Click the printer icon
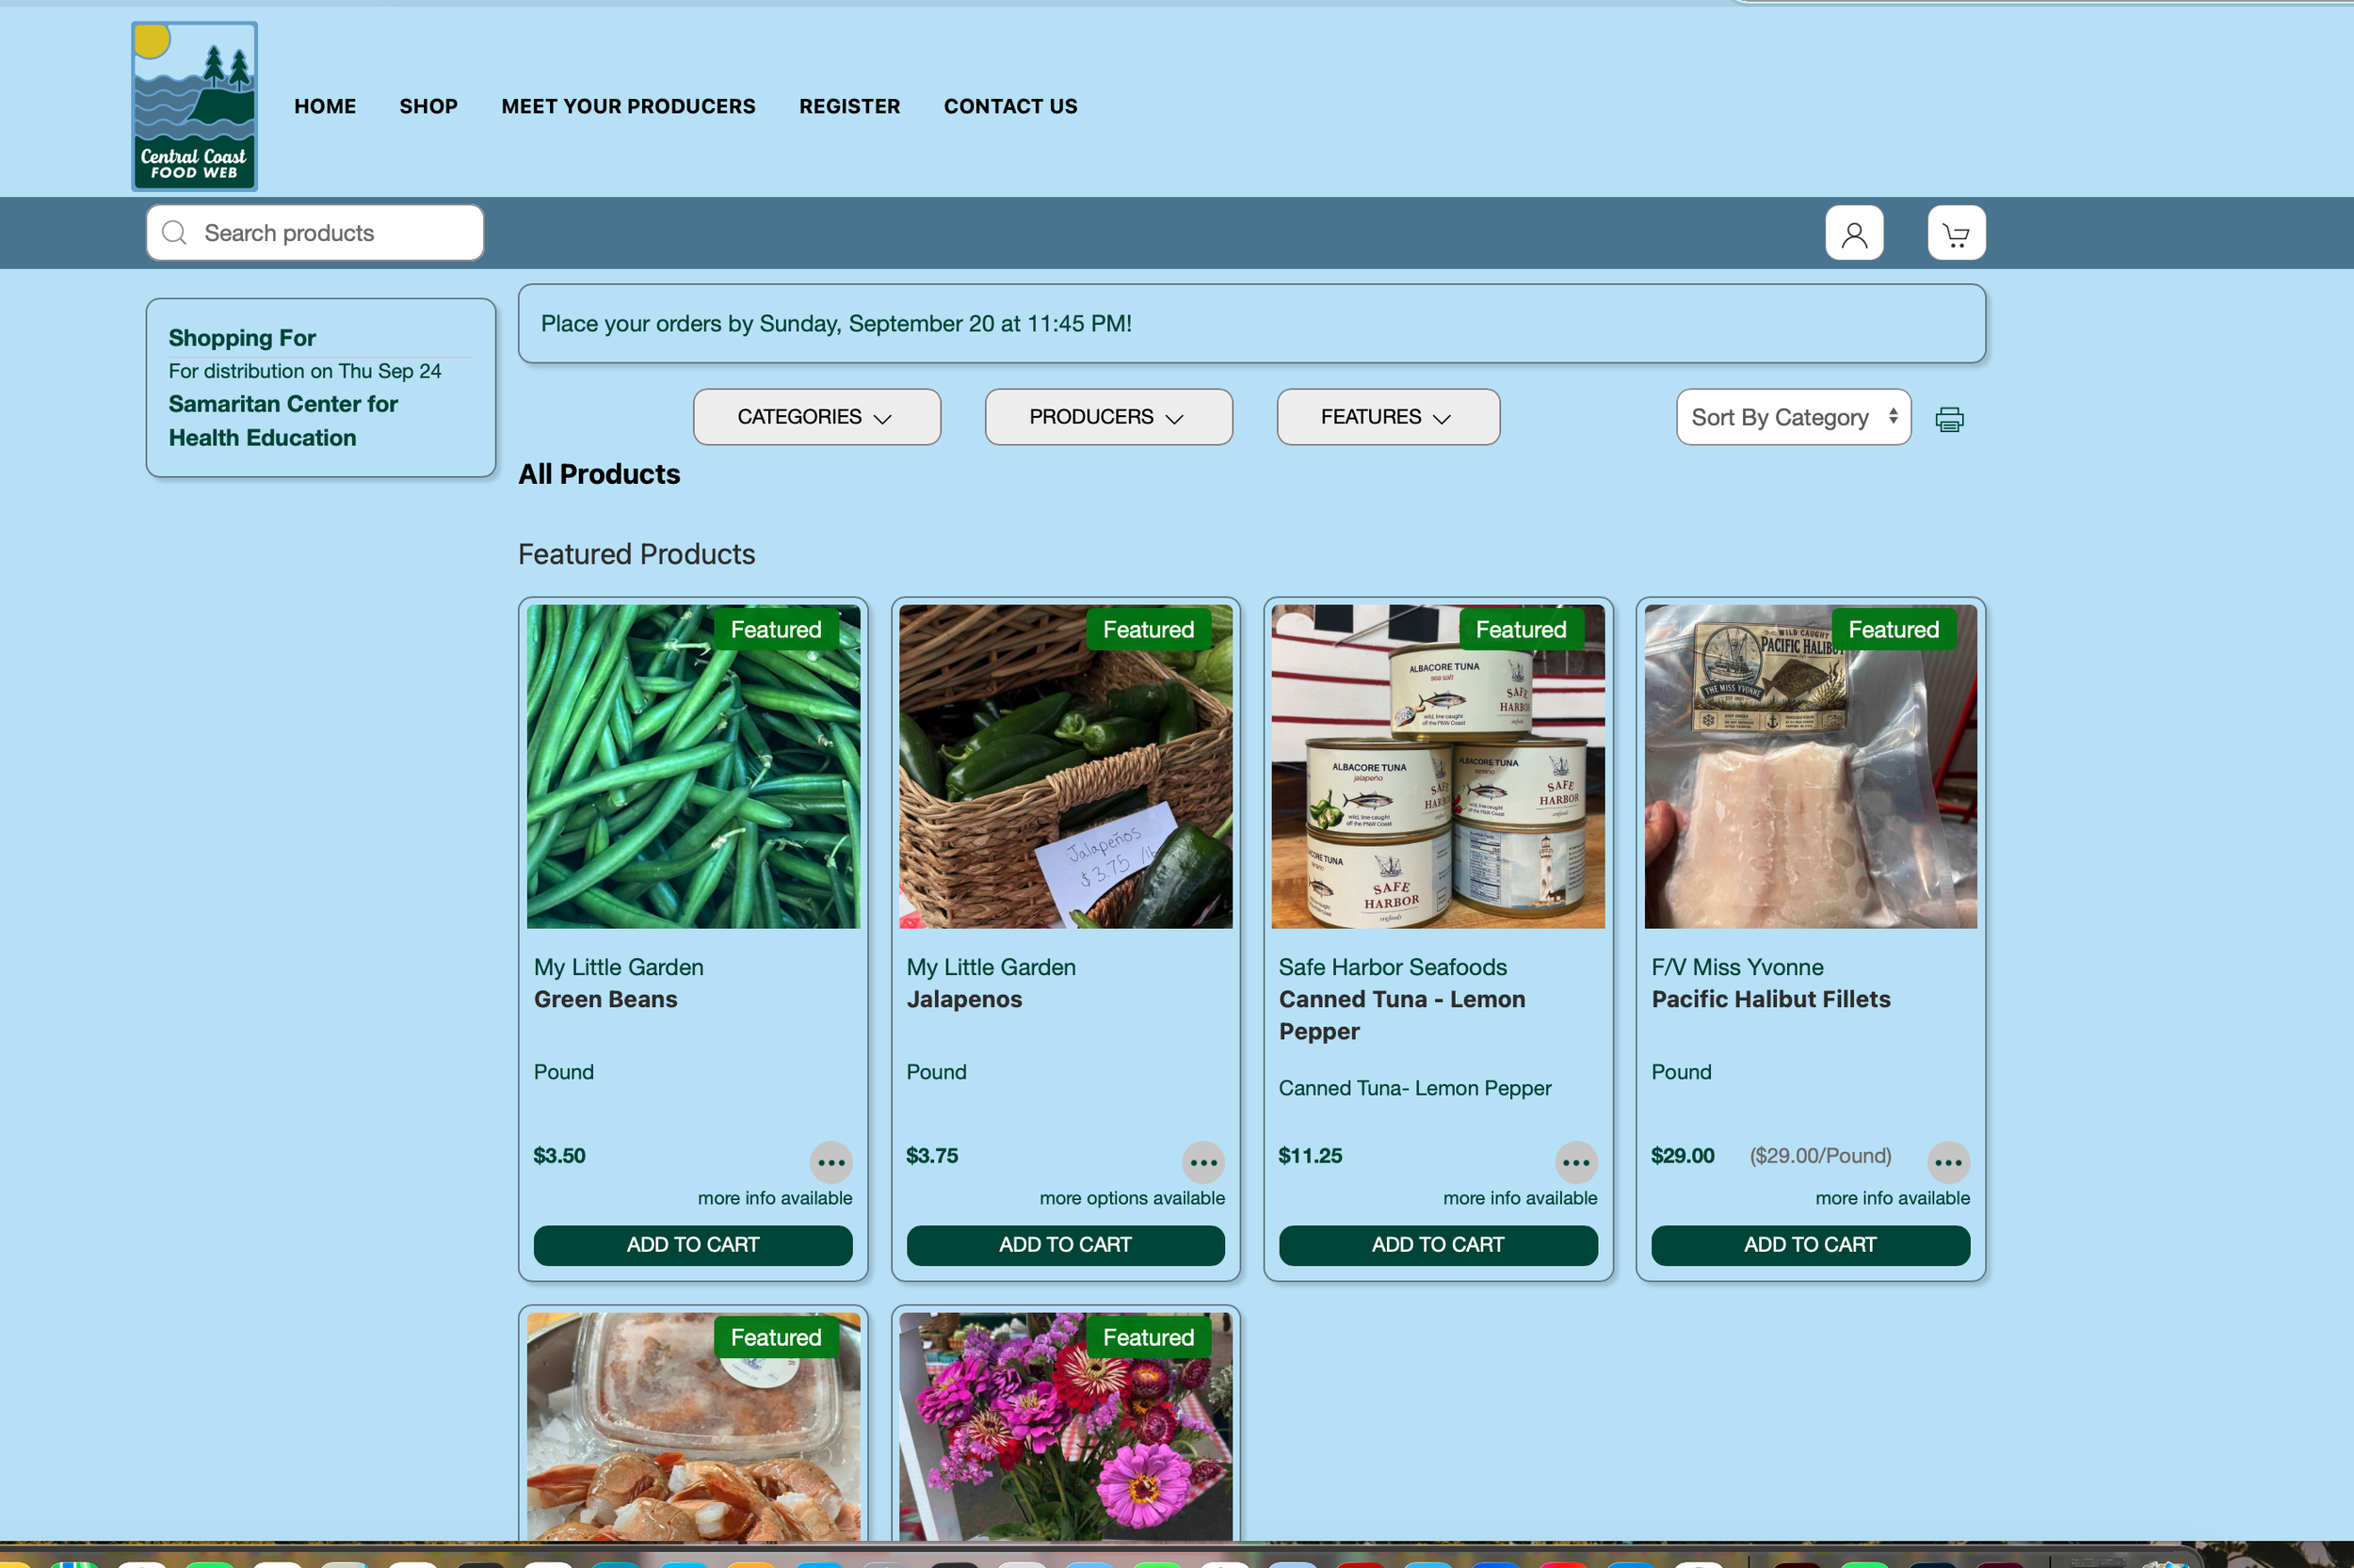The height and width of the screenshot is (1568, 2354). coord(1949,419)
